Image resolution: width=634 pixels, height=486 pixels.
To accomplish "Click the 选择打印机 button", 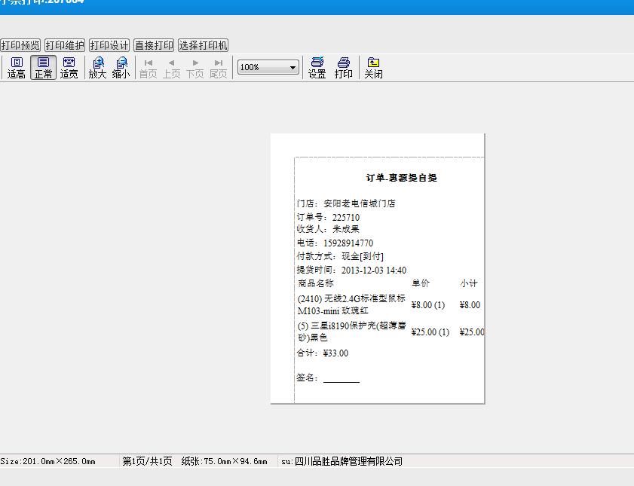I will coord(203,45).
